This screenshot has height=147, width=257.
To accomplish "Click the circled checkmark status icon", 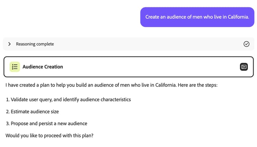I will pyautogui.click(x=246, y=44).
